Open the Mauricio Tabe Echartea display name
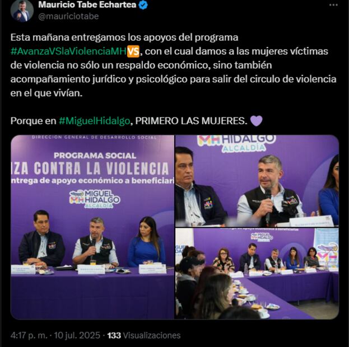The height and width of the screenshot is (347, 349). 87,4
